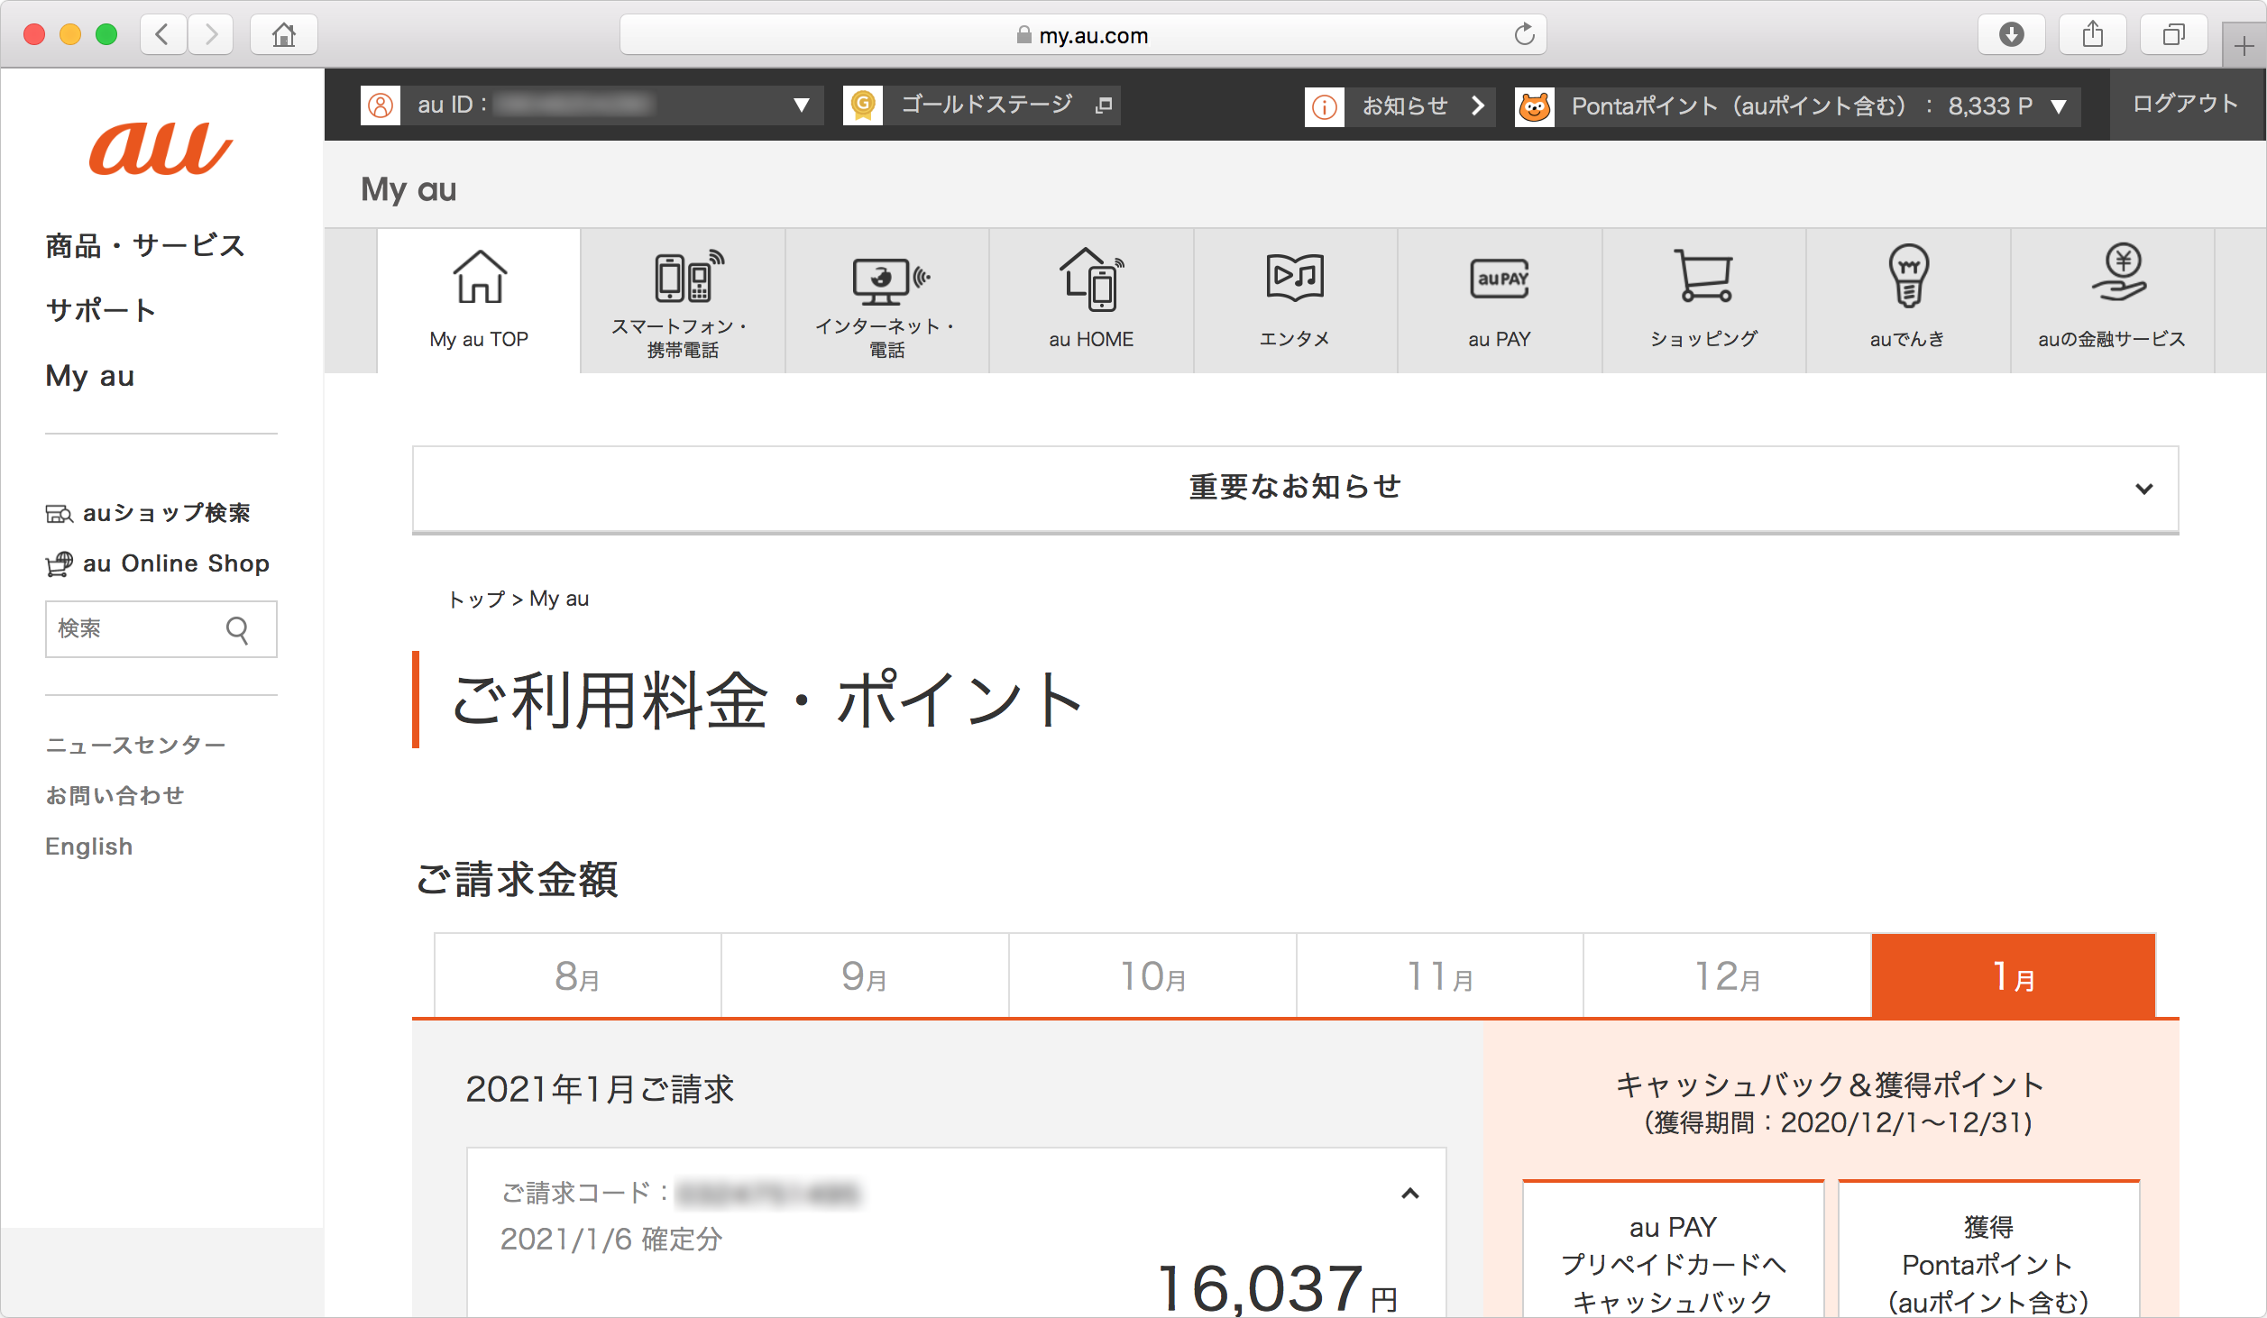Select the 8月 billing tab
This screenshot has width=2267, height=1318.
578,976
